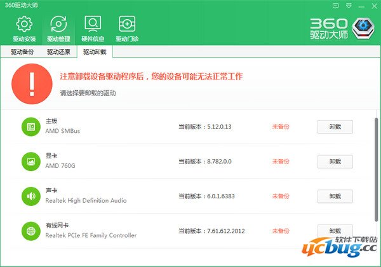This screenshot has height=267, width=381.
Task: Switch to the 驱动备份 tab
Action: pyautogui.click(x=22, y=51)
